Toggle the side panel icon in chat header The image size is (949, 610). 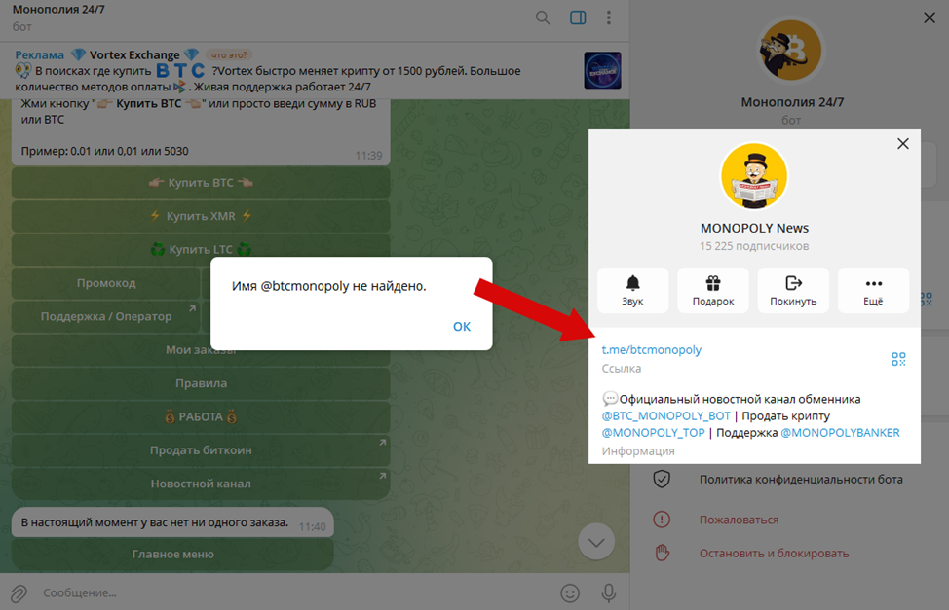tap(578, 18)
